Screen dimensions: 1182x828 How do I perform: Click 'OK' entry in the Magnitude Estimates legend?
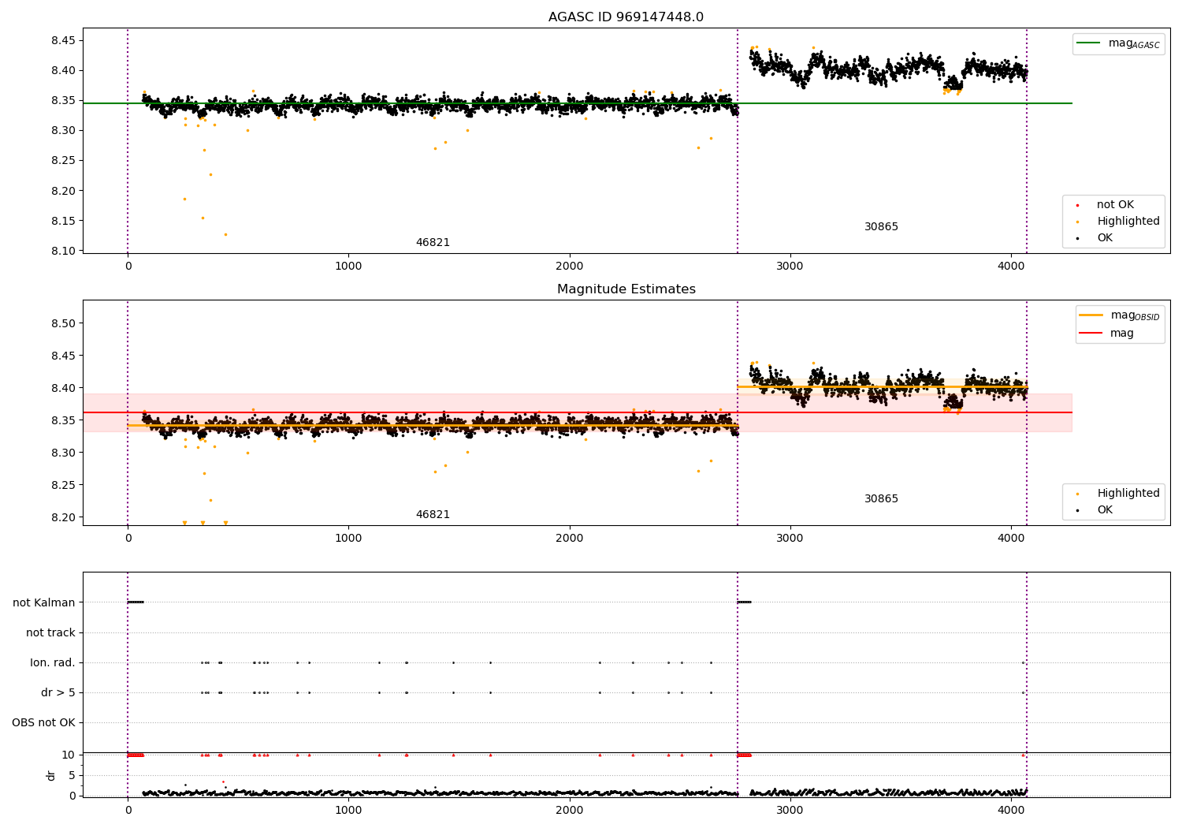click(x=1105, y=510)
